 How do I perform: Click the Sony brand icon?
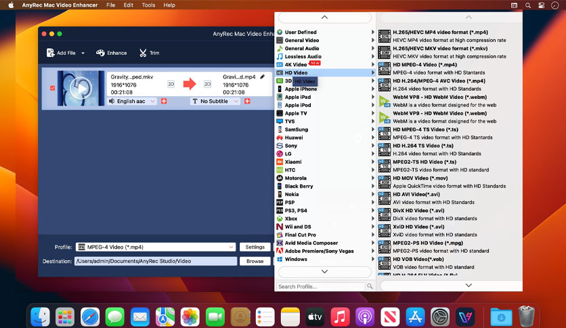pos(280,146)
